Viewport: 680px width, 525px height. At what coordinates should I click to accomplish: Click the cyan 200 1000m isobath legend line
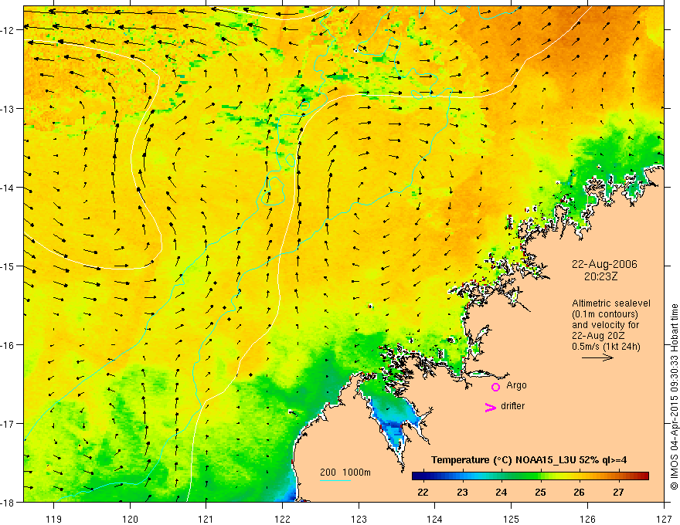(x=335, y=480)
